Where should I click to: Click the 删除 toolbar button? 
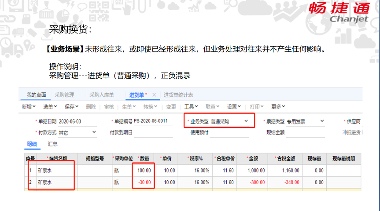[91, 107]
